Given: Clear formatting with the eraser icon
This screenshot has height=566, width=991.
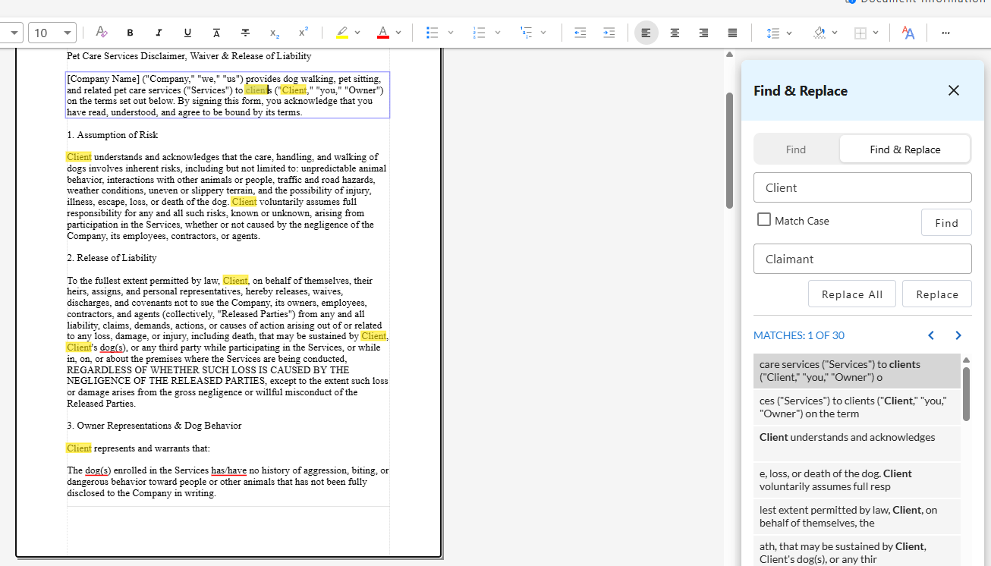Looking at the screenshot, I should (x=102, y=33).
